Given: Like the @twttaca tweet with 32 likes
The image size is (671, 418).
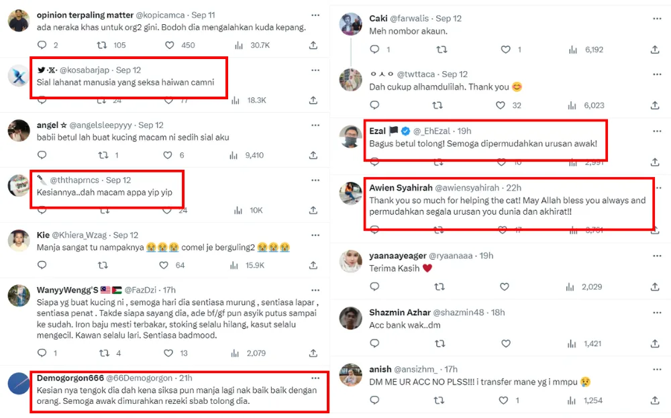Looking at the screenshot, I should click(x=501, y=105).
